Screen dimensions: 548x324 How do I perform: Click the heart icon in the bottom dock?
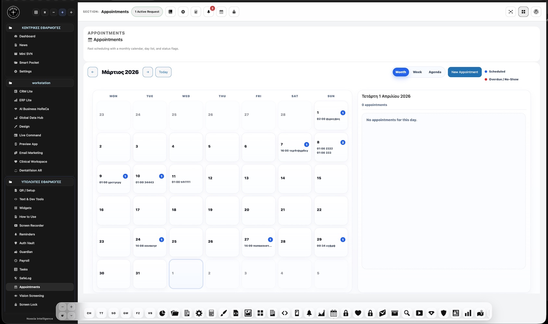coord(358,313)
